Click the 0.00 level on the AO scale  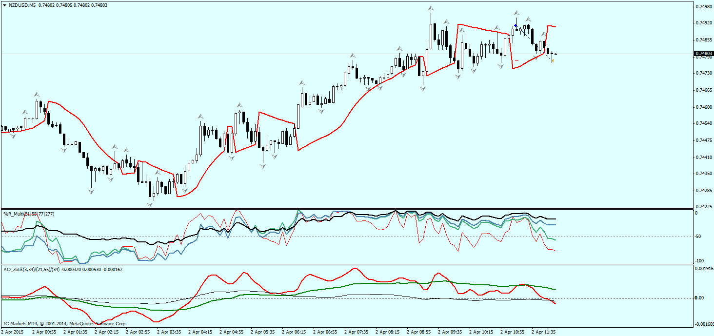coord(699,298)
